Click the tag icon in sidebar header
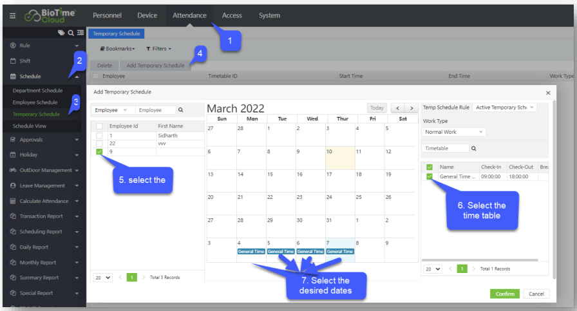The image size is (577, 311). tap(61, 33)
